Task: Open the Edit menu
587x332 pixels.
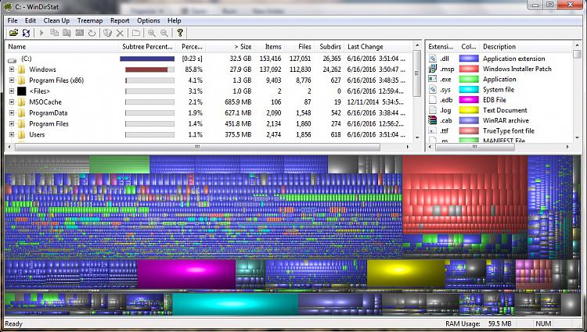Action: pos(31,20)
